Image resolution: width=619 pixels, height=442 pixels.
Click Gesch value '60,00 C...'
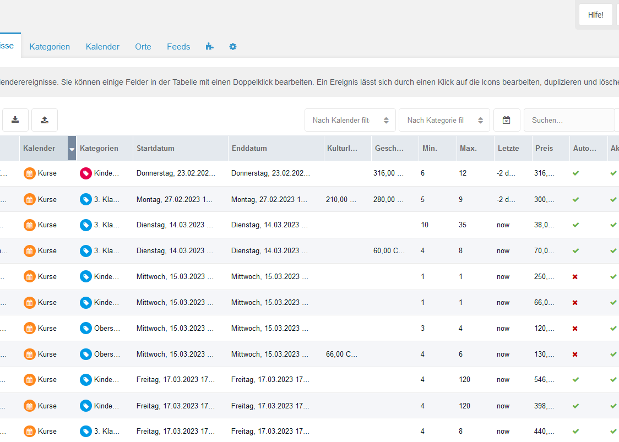pyautogui.click(x=389, y=251)
